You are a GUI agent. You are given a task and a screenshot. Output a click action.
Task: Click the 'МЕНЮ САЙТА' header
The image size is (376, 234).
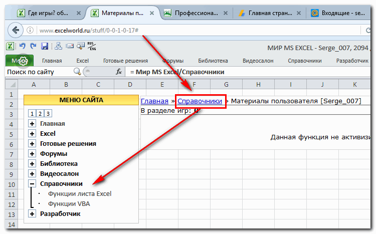(x=81, y=100)
